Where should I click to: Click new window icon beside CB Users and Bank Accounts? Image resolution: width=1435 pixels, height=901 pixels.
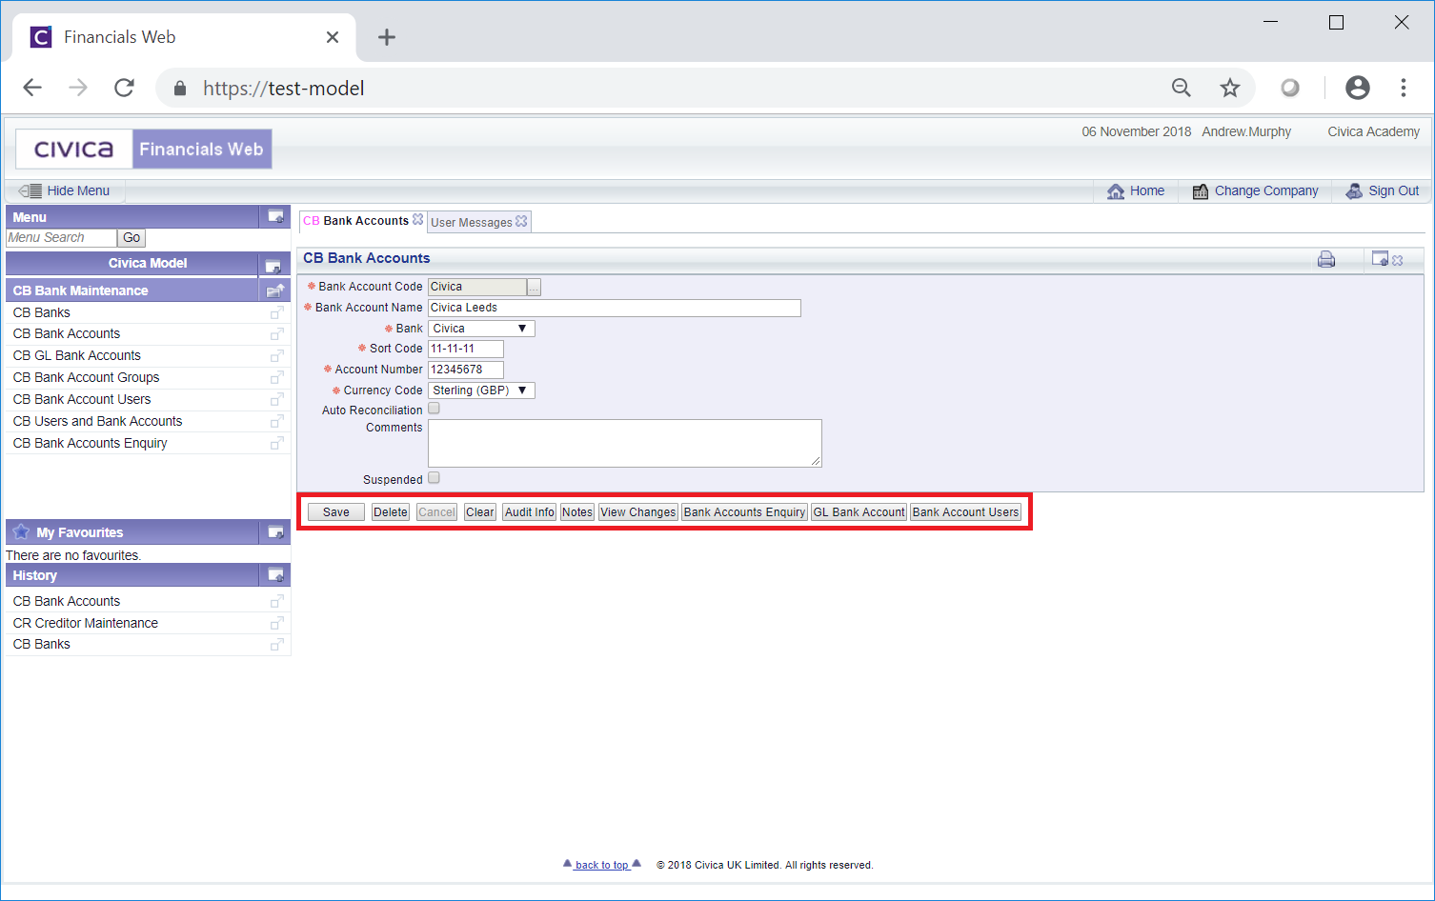coord(276,422)
